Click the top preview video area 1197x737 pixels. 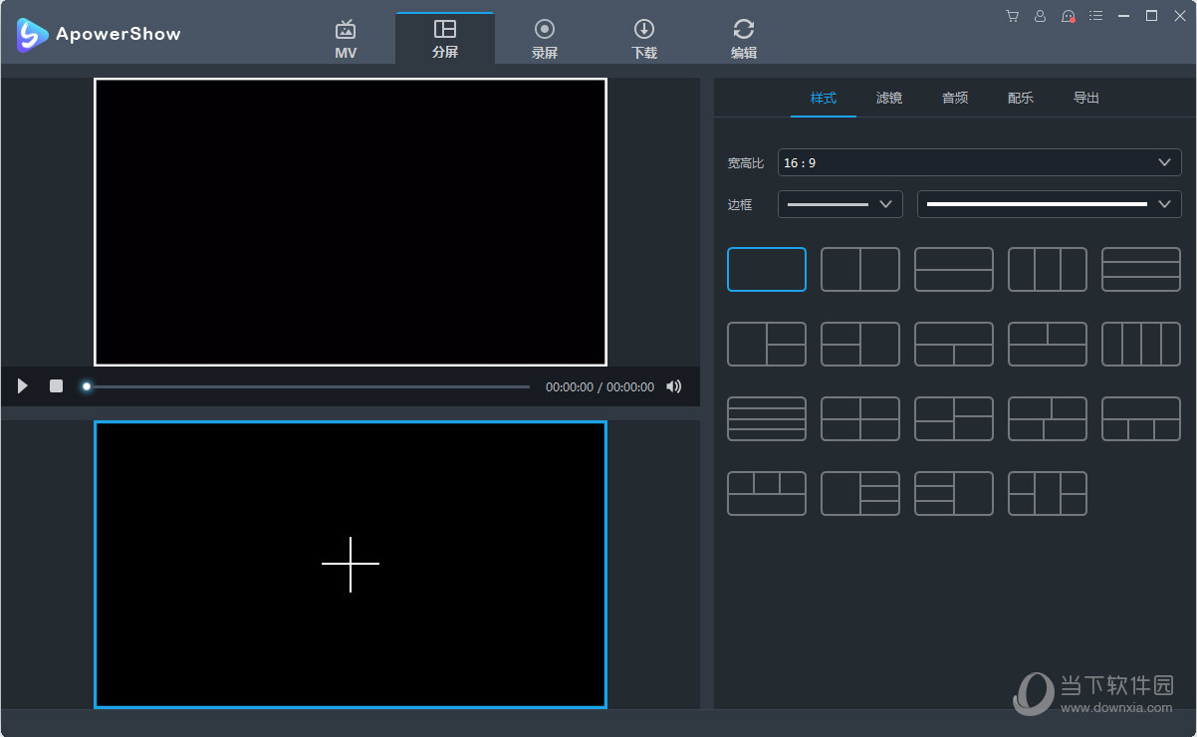click(x=351, y=222)
